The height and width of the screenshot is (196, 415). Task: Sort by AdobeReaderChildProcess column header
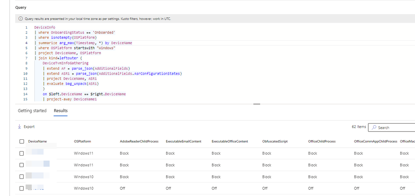pyautogui.click(x=139, y=141)
